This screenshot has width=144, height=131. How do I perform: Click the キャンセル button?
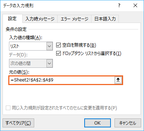point(128,123)
